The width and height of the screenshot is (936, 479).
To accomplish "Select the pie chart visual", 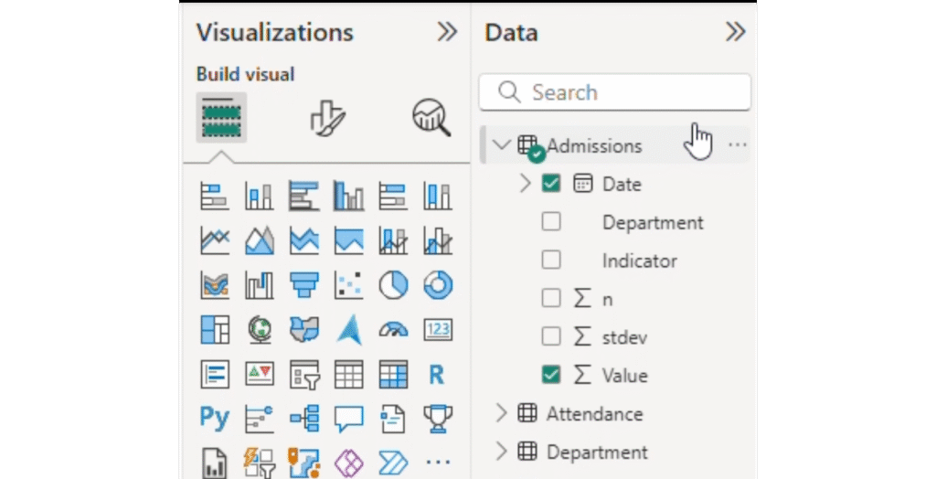I will [393, 285].
